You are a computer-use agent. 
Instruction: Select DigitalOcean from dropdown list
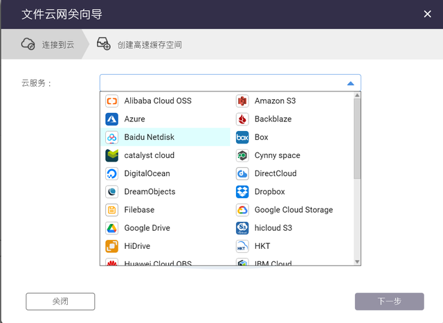click(x=165, y=173)
